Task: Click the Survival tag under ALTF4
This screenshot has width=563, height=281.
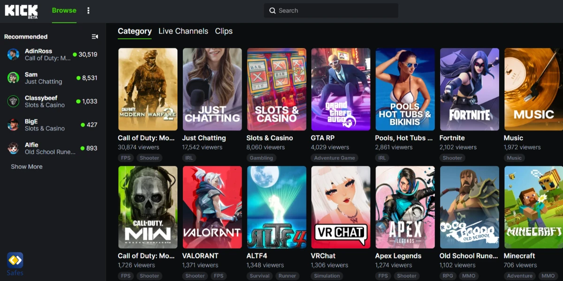Action: pos(260,276)
